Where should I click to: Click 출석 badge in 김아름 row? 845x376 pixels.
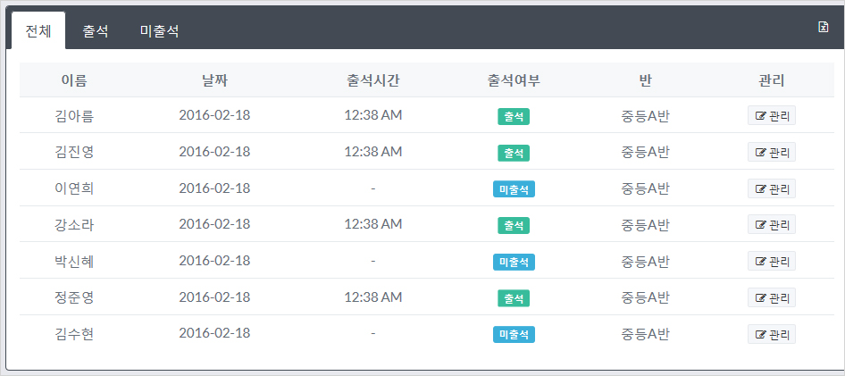click(514, 116)
